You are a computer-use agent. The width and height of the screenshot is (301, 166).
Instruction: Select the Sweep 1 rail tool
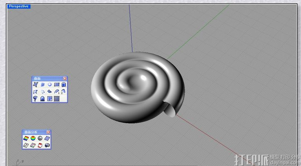[x=57, y=92]
